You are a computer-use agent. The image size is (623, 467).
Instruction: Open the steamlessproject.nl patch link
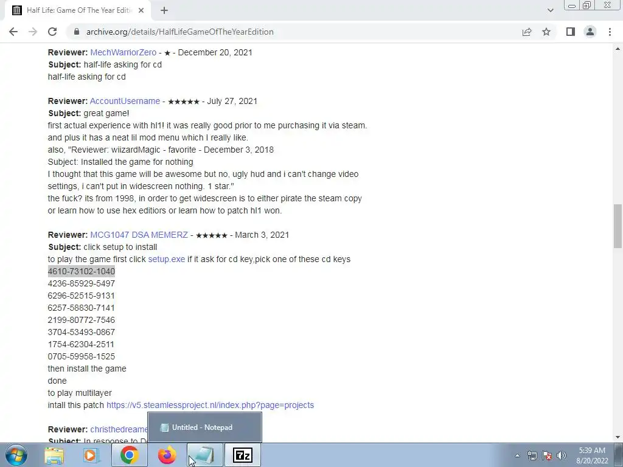point(210,405)
